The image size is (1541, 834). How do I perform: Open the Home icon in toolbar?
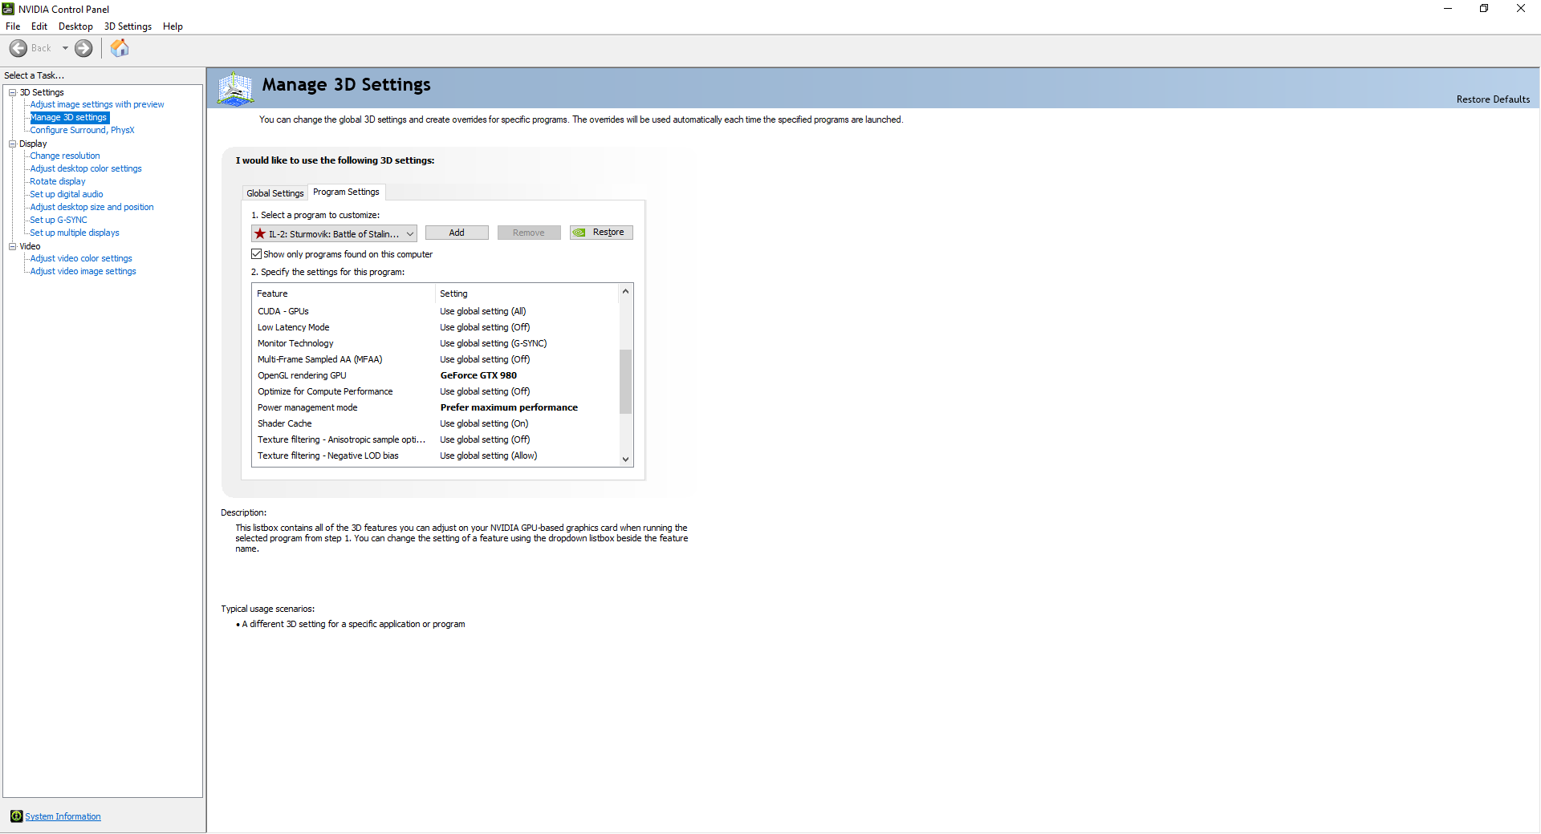[x=120, y=48]
